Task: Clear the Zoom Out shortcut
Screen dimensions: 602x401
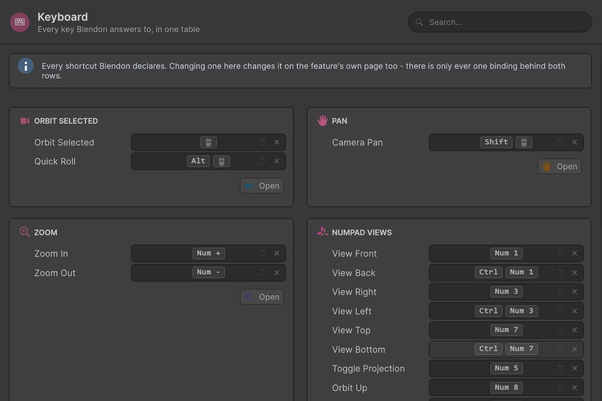Action: click(277, 273)
